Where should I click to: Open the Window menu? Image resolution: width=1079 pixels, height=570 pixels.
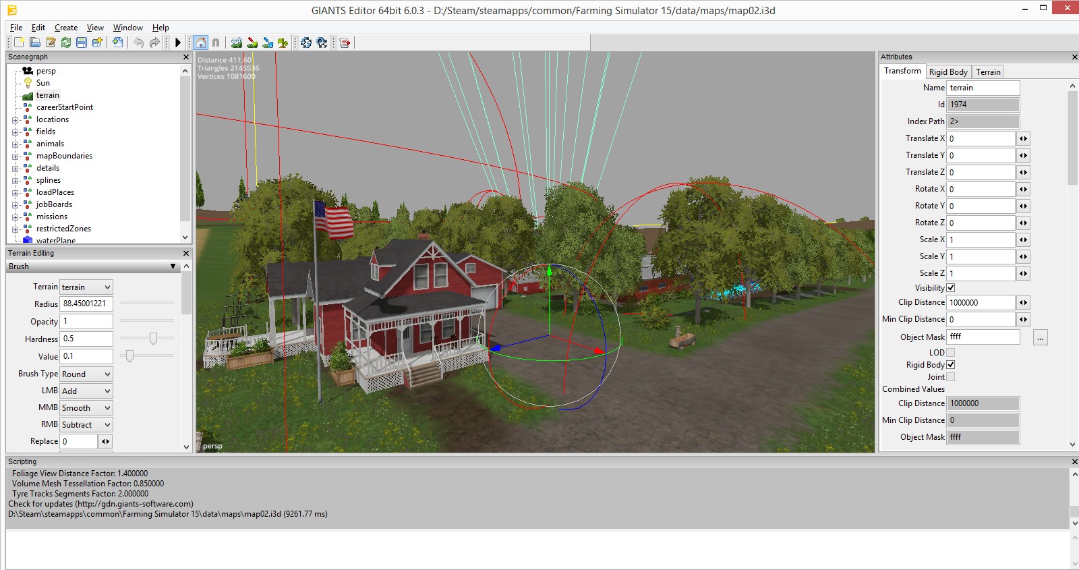[128, 28]
